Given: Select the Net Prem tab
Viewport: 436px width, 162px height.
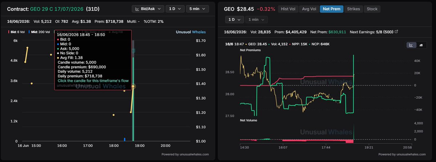Looking at the screenshot, I should click(332, 9).
